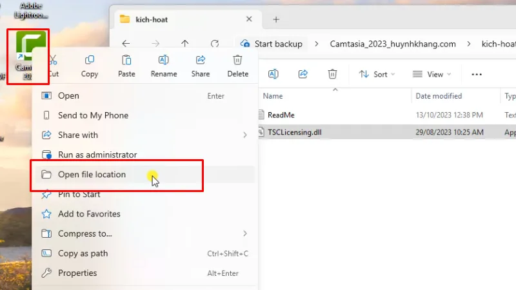Select Open file location menu entry
Image resolution: width=516 pixels, height=290 pixels.
[x=92, y=175]
